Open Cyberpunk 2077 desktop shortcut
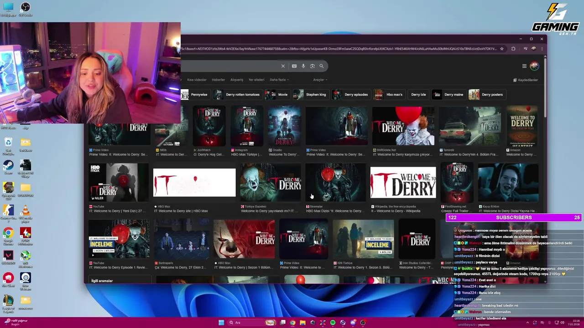The width and height of the screenshot is (584, 328). point(8,190)
